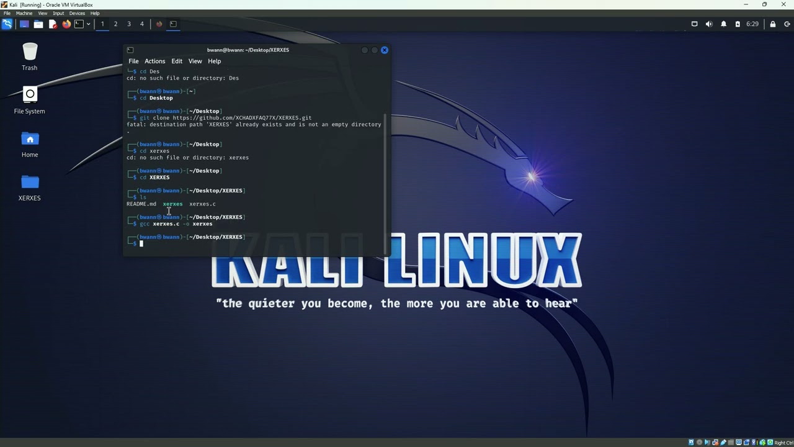Viewport: 794px width, 447px height.
Task: Click the VirtualBox display status icon
Action: tap(739, 443)
